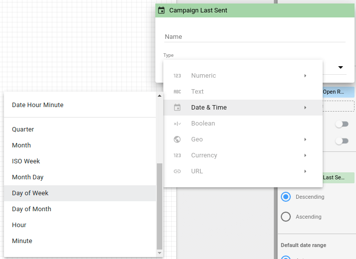Click the Campaign Last Sent header
Viewport: 356px width, 259px height.
(255, 10)
